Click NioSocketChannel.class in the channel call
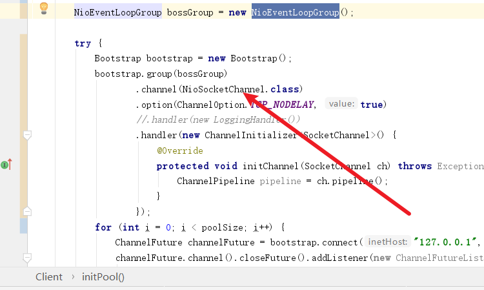This screenshot has width=484, height=290. tap(241, 88)
